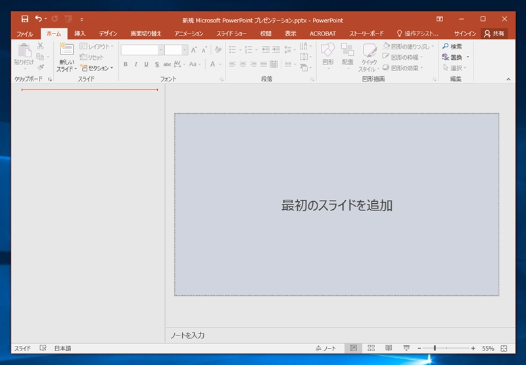Click the decrease font size icon
This screenshot has width=526, height=365.
point(204,50)
